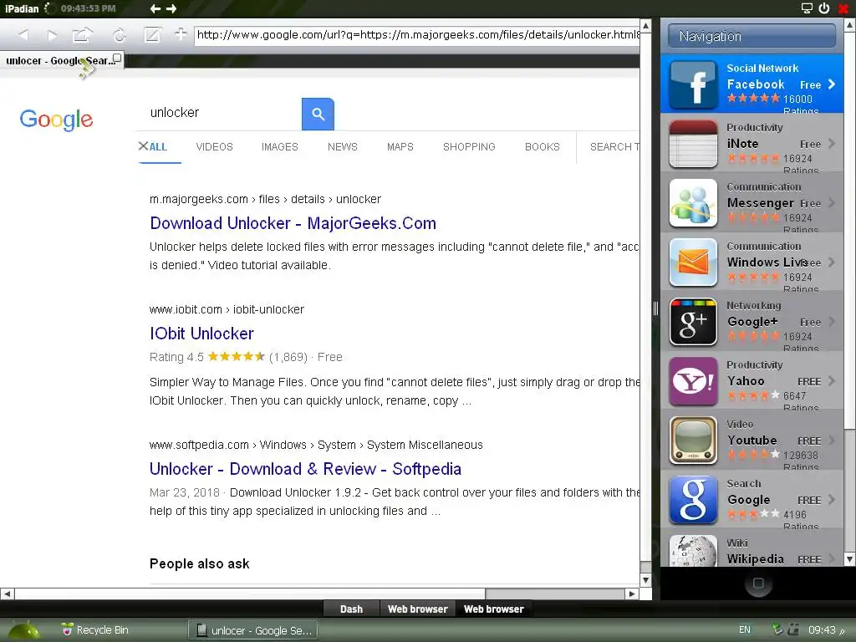
Task: Expand Windows Live entry chevron
Action: point(832,262)
